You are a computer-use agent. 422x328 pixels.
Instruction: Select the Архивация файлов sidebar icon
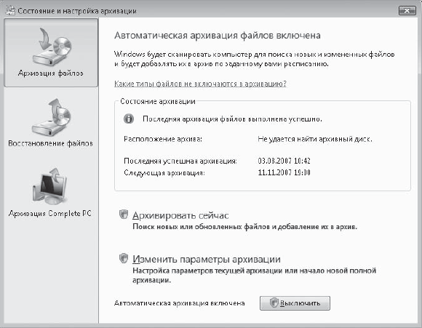coord(52,47)
